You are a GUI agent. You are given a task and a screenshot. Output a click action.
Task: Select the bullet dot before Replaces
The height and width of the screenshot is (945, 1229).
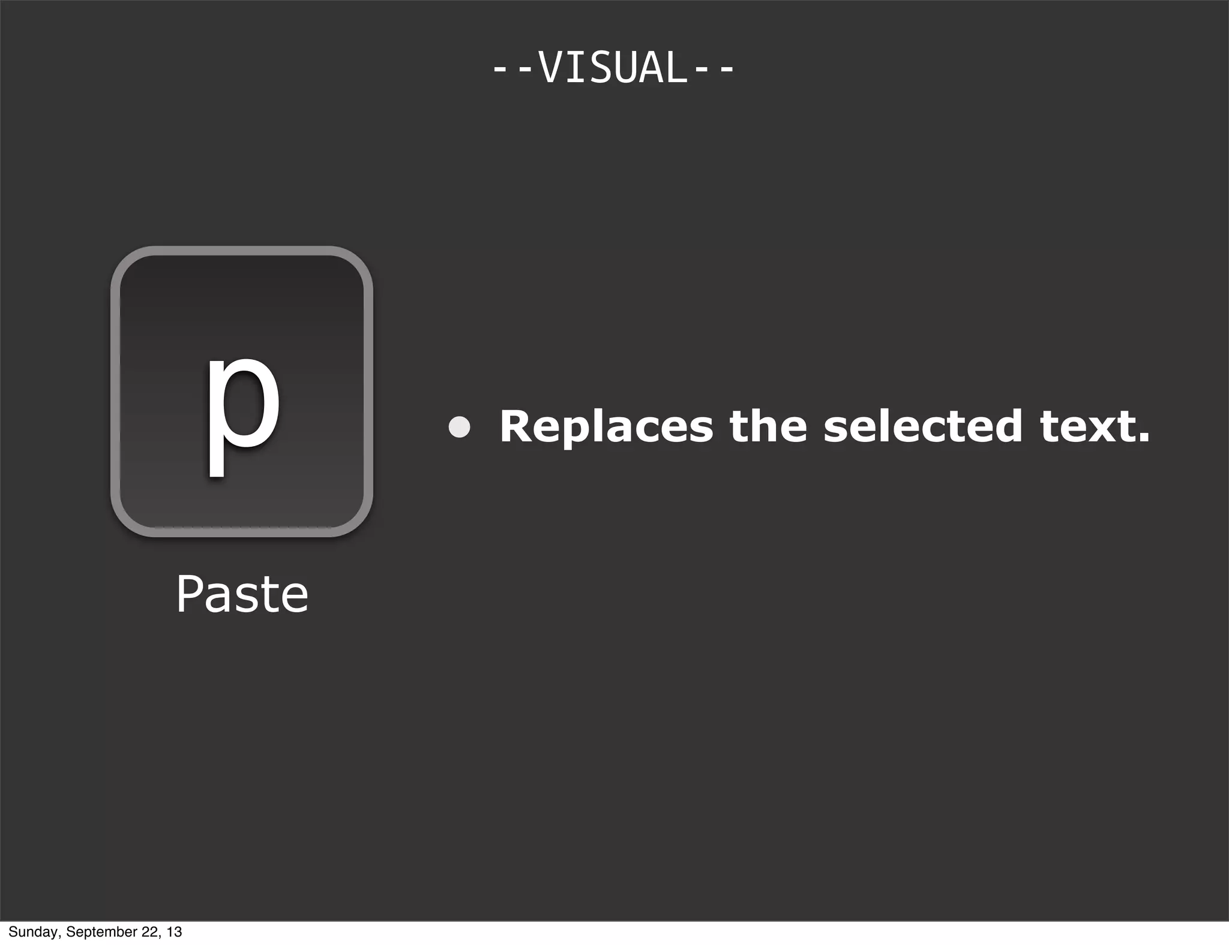pos(460,427)
